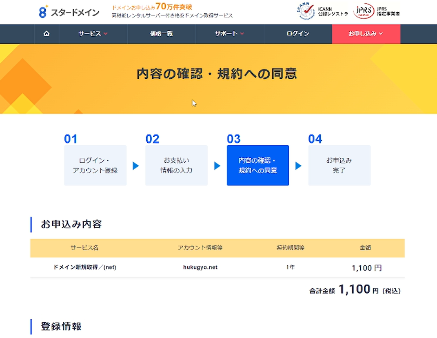Click the お申込み内容 section heading

coord(71,224)
